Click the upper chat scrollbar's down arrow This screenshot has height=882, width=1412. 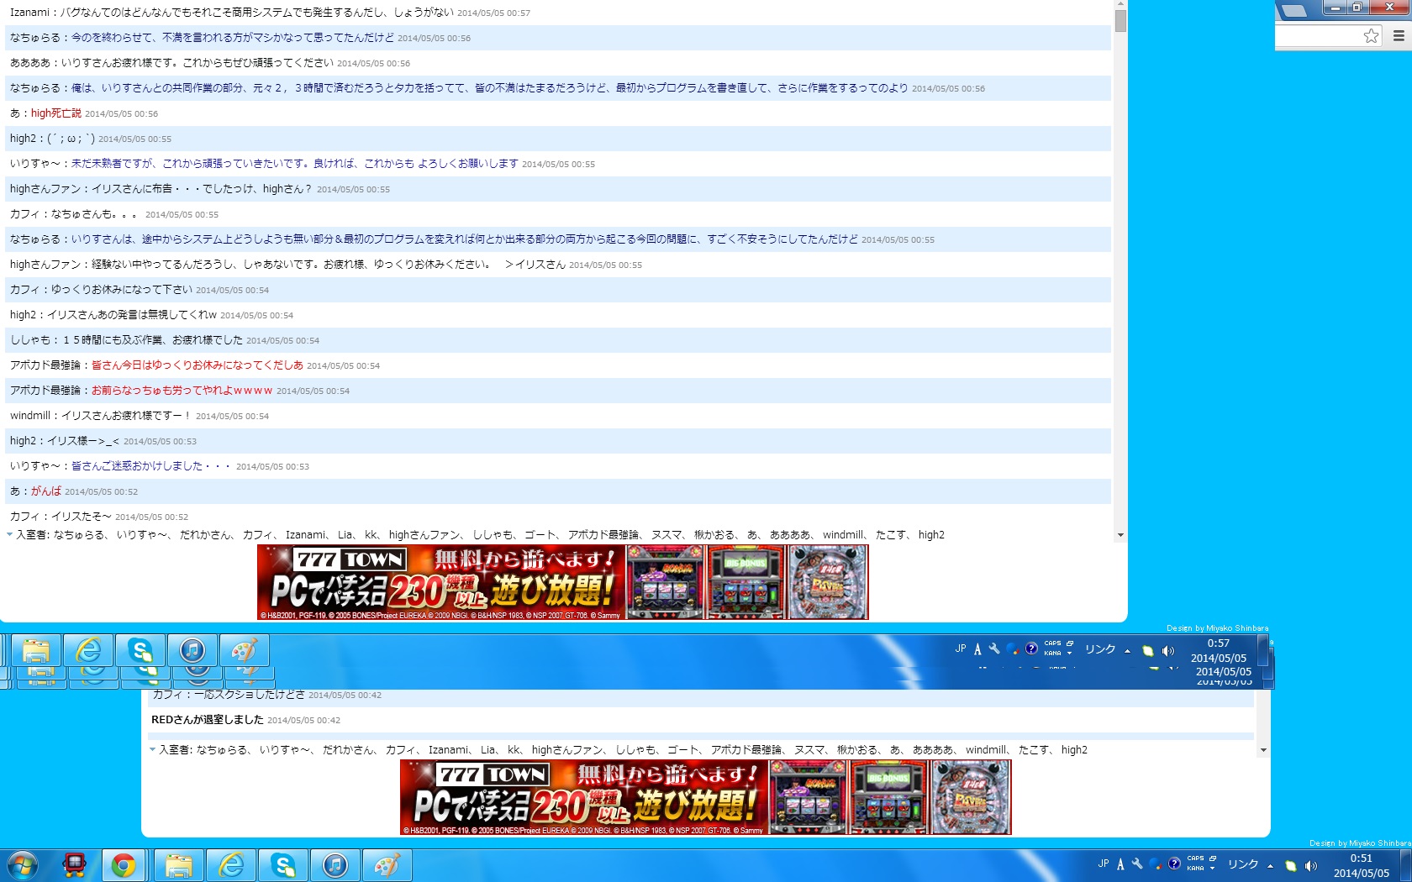pos(1120,535)
